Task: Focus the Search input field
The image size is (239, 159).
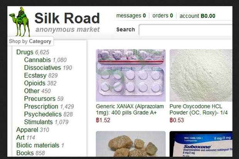Action: 186,30
